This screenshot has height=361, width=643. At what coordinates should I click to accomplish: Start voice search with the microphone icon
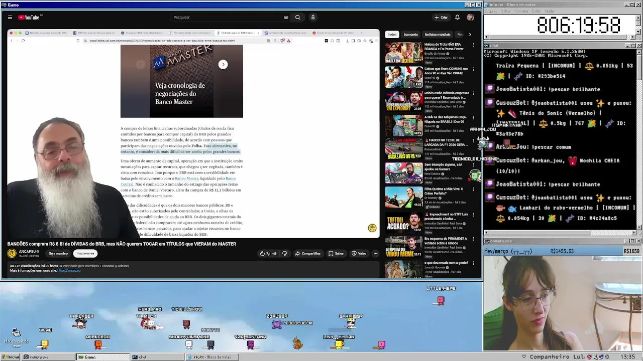tap(312, 17)
